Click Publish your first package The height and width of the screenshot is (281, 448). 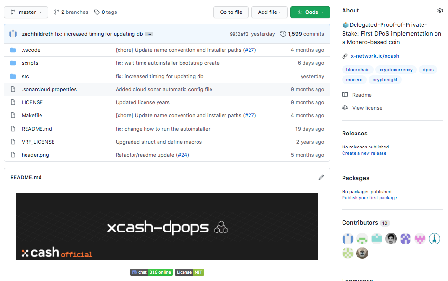pos(369,198)
